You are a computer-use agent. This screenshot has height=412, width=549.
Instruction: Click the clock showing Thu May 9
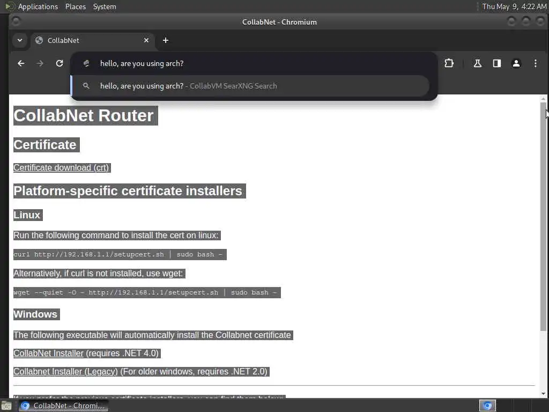pyautogui.click(x=514, y=6)
